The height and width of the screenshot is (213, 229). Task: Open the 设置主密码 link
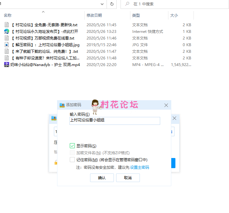[x=140, y=167]
